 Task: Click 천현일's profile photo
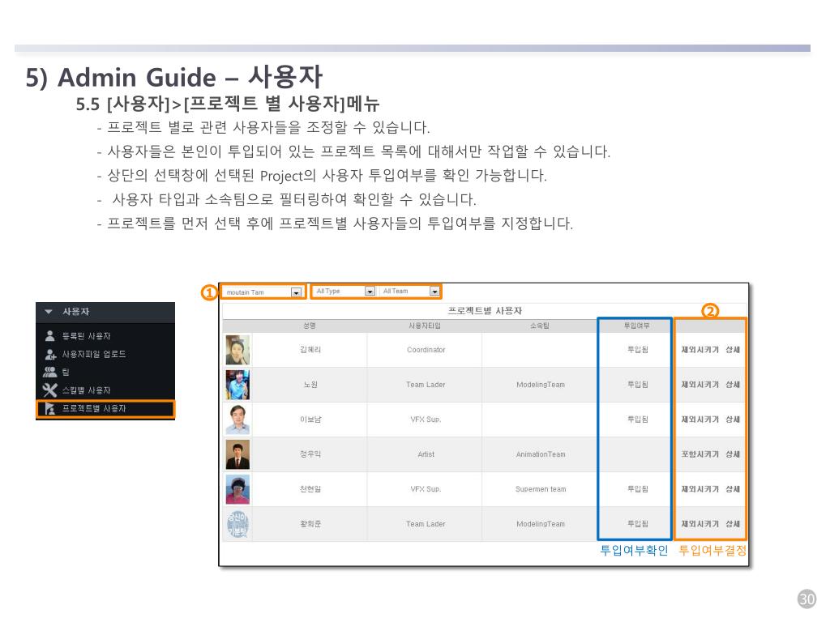[x=237, y=490]
